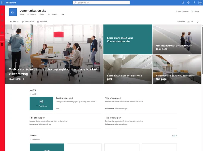Click the page vertical scrollbar
This screenshot has height=151, width=203.
point(202,50)
